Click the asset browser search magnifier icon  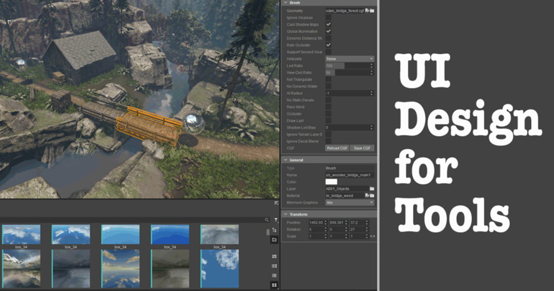266,220
